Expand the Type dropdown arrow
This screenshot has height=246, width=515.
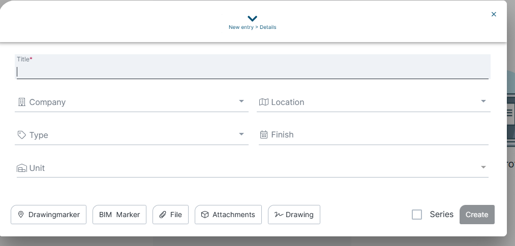pos(241,134)
